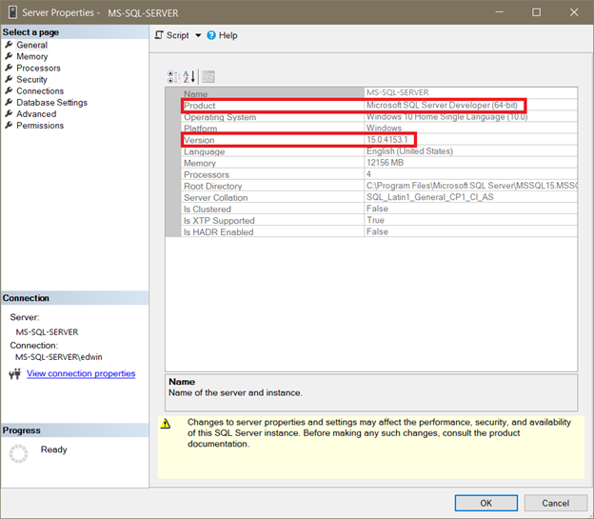Click the value Microsoft SQL Server Developer (64-bit)
Viewport: 594px width, 519px height.
tap(442, 105)
